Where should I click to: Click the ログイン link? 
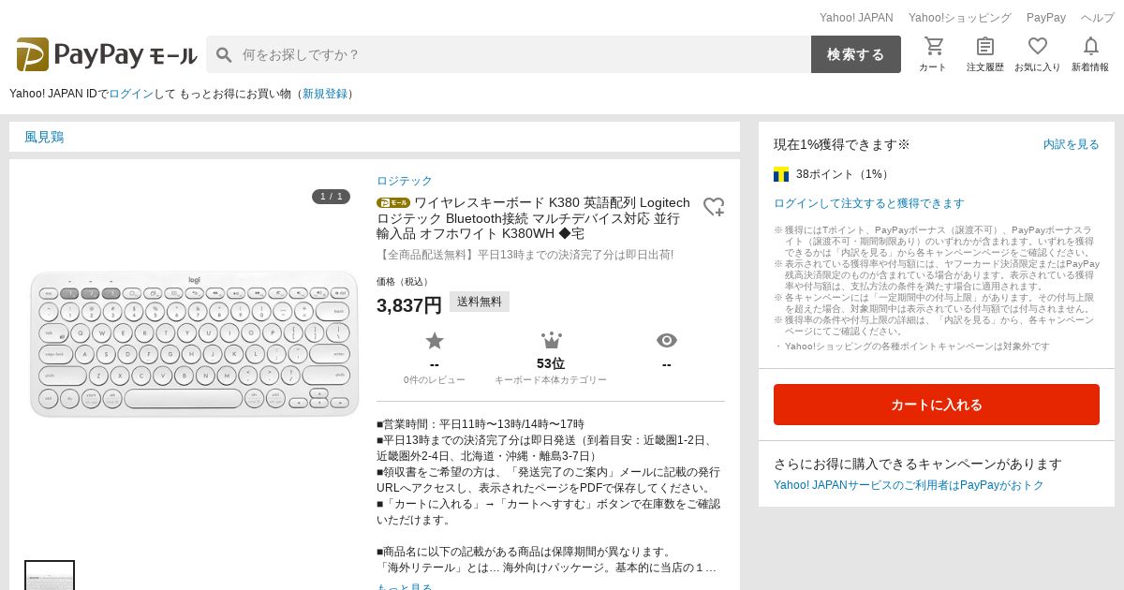131,94
